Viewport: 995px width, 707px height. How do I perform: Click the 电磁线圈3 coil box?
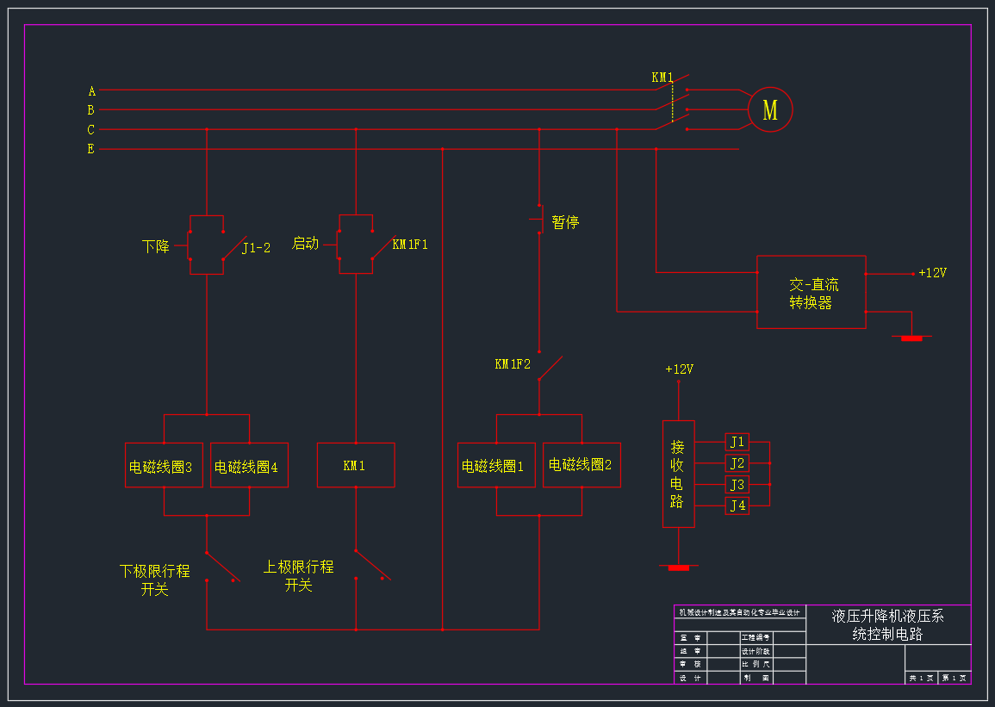point(164,466)
